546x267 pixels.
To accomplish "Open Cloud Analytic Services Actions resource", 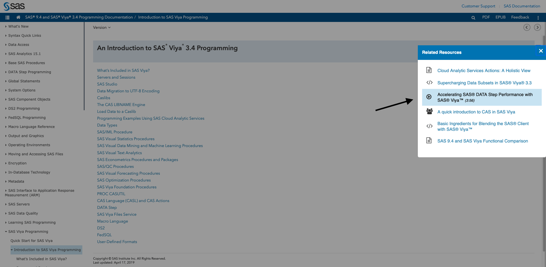I will point(484,71).
